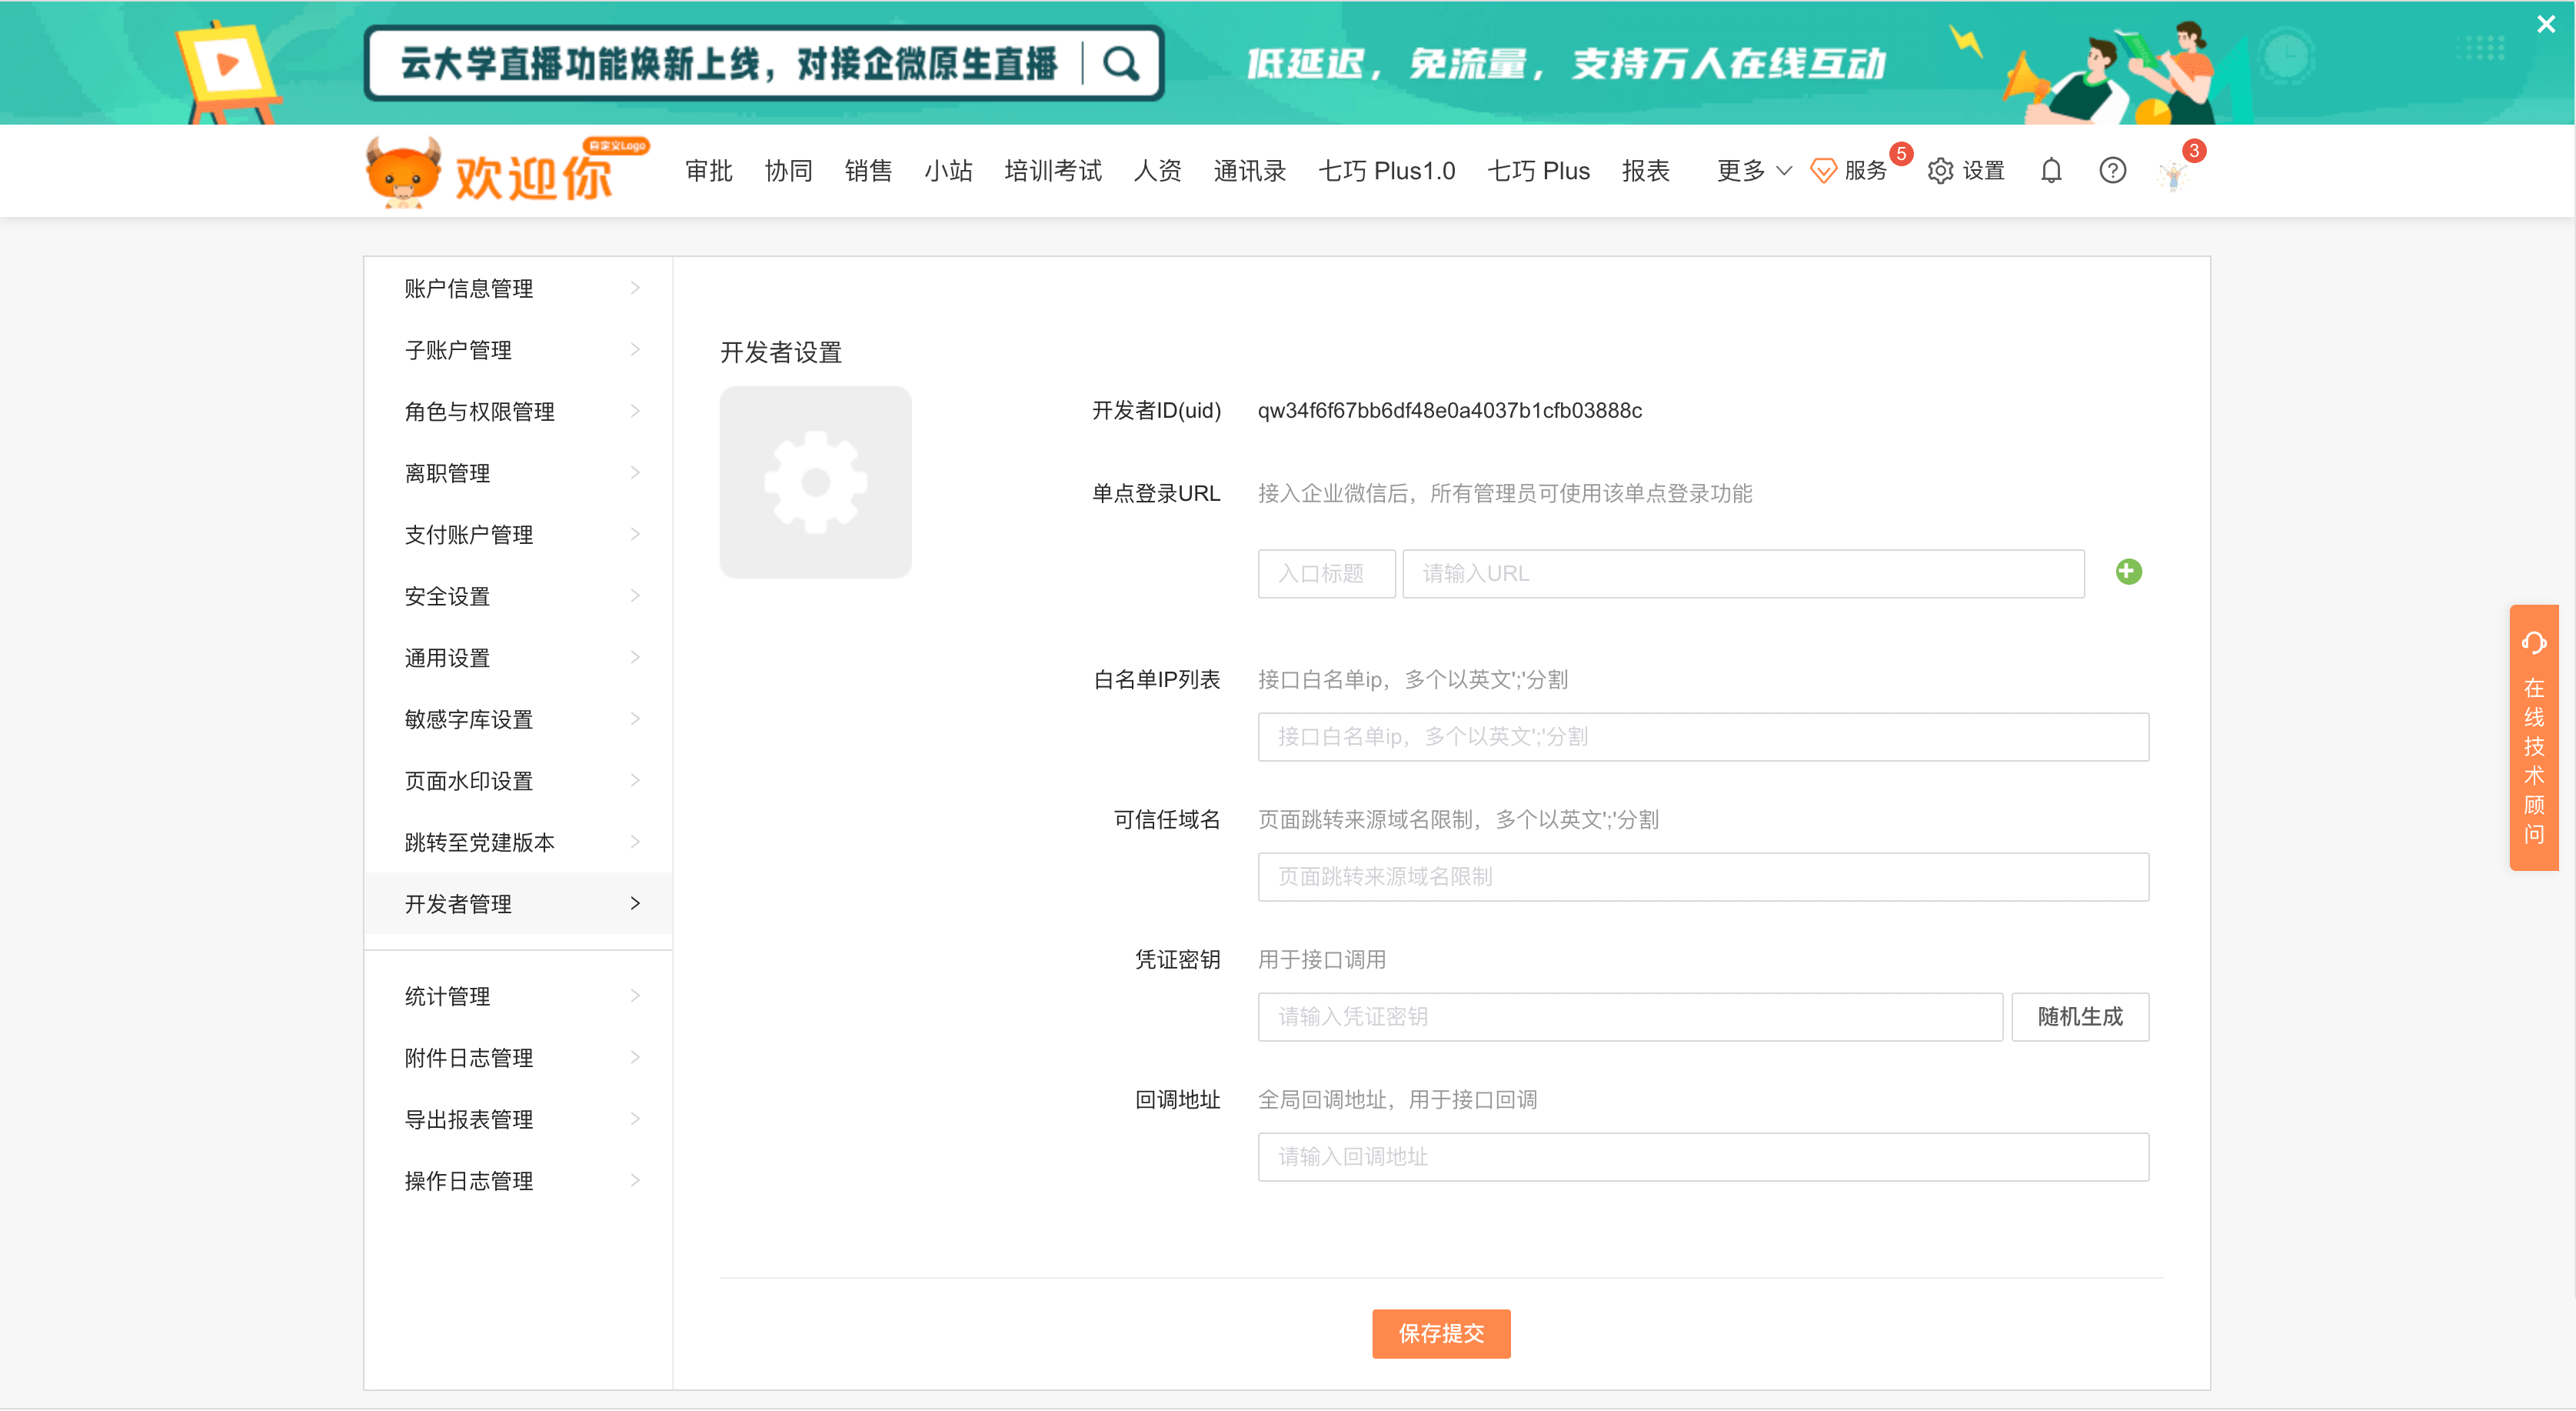Click the user avatar with badge

2173,175
